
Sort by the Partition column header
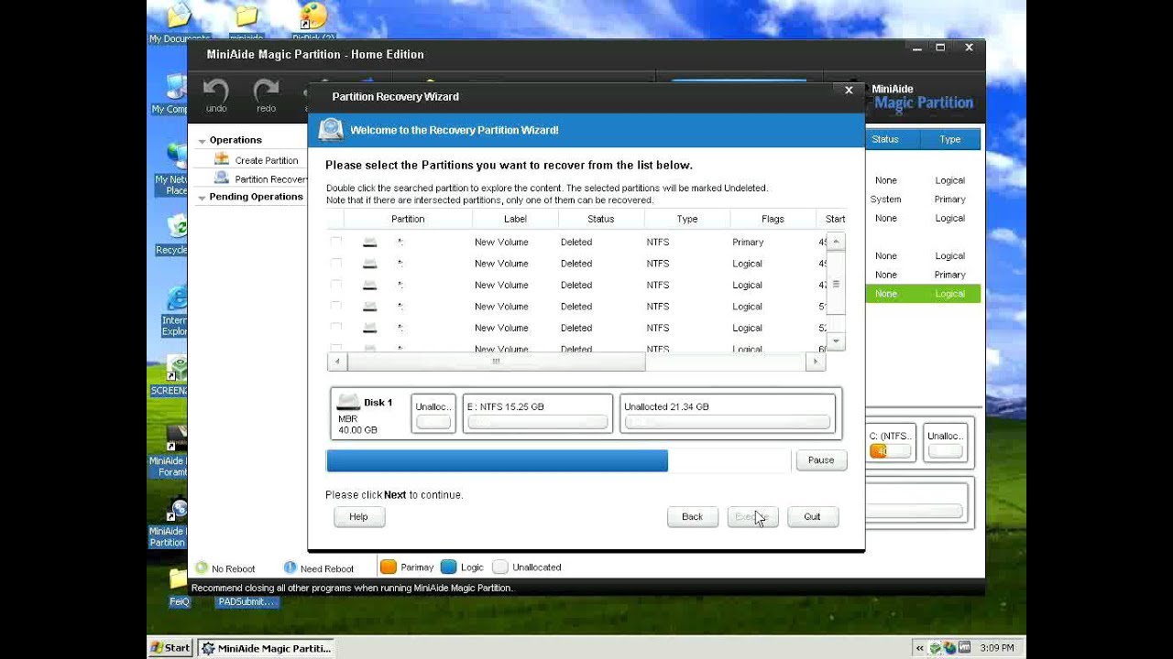coord(408,219)
